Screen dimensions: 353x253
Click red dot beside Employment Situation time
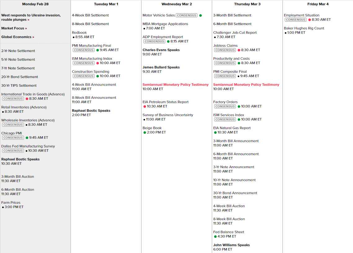click(x=310, y=20)
